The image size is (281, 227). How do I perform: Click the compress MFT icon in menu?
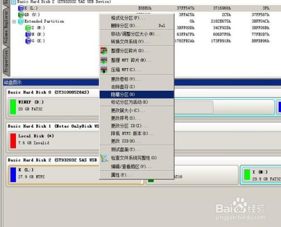(104, 70)
